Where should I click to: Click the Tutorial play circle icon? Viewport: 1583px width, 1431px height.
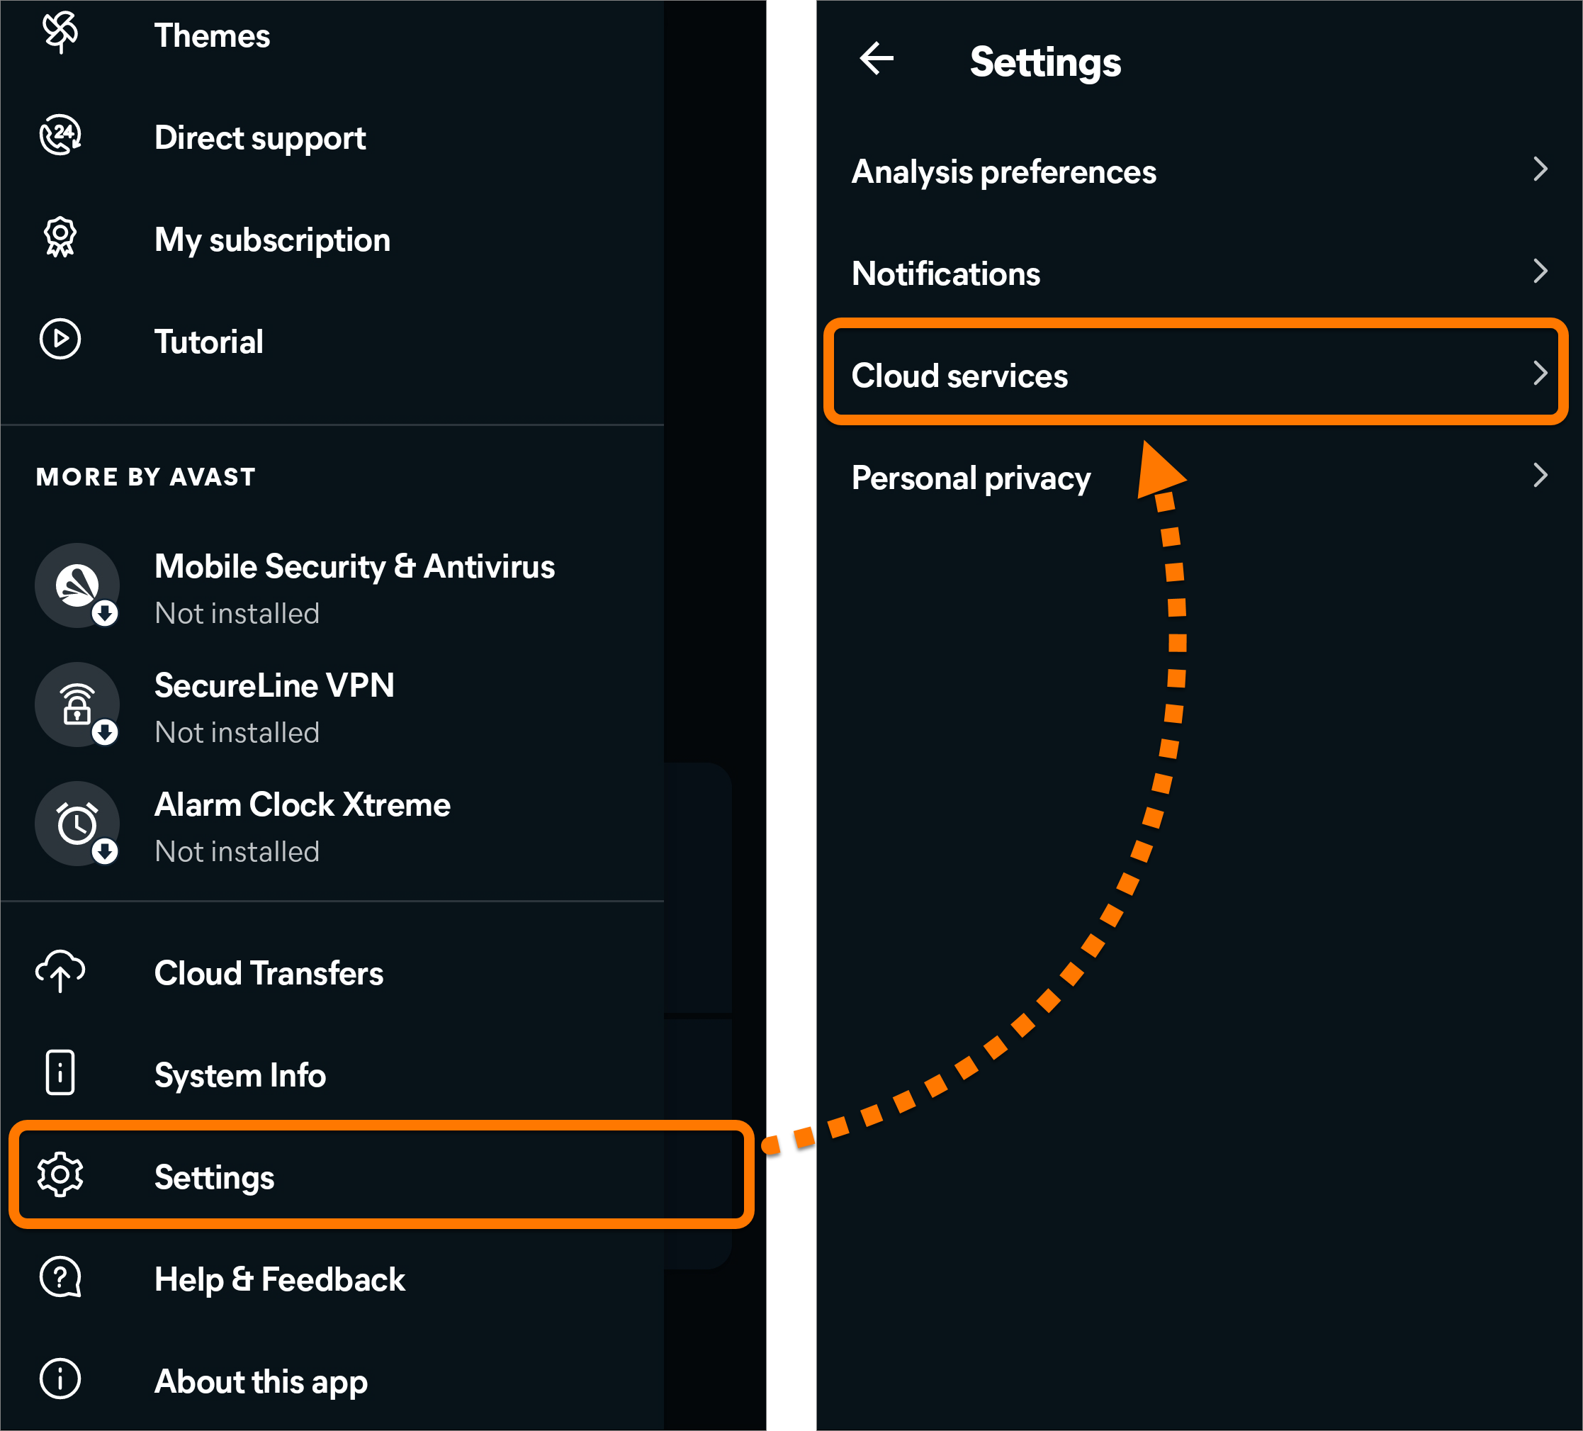pos(60,339)
